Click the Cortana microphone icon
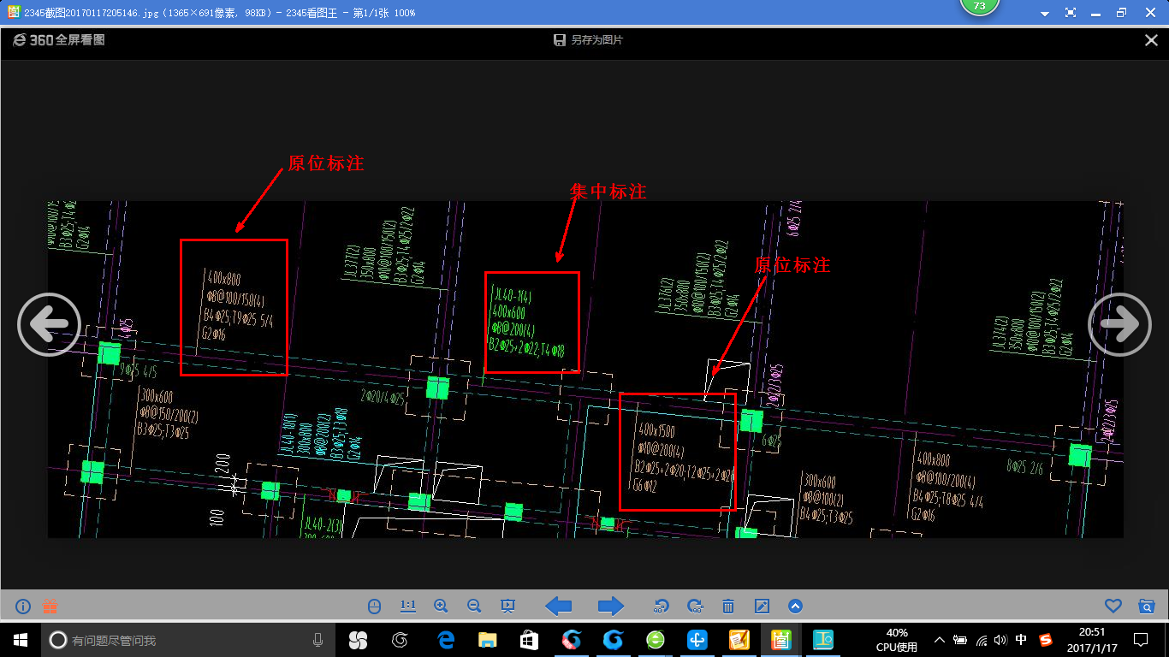 [317, 640]
